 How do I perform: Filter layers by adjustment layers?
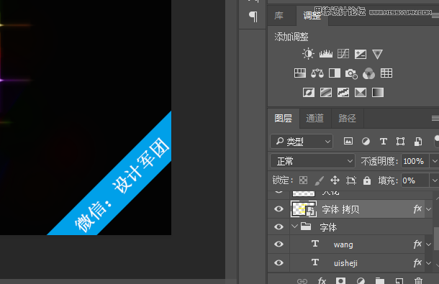366,142
